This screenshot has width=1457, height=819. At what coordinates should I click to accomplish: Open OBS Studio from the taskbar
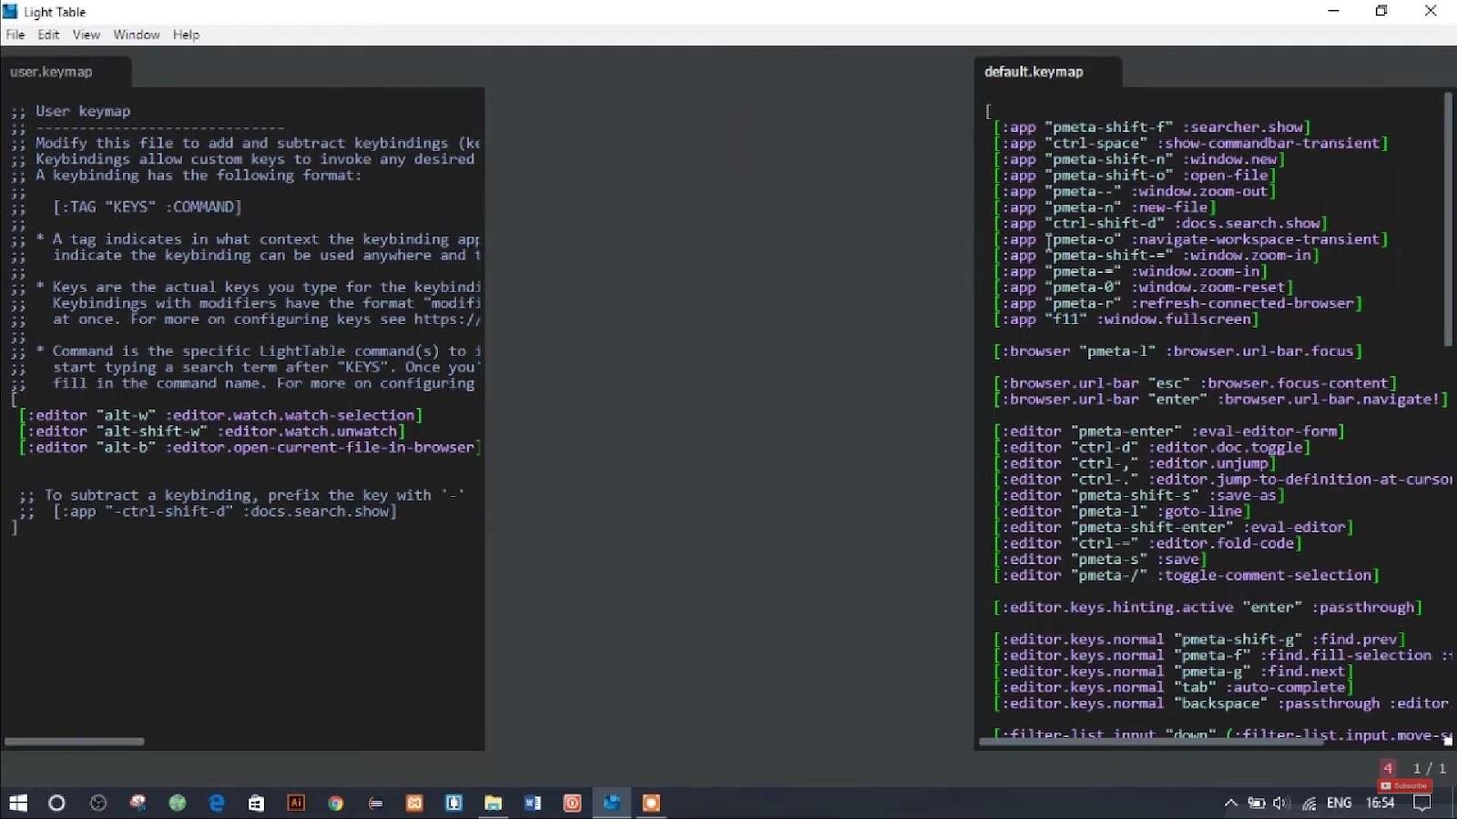click(x=98, y=803)
